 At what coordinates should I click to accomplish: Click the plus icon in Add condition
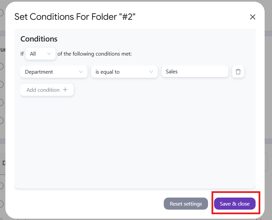tap(65, 90)
